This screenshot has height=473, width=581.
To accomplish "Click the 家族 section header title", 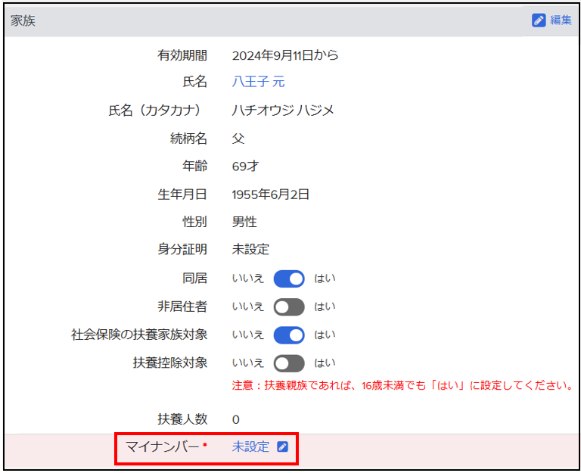I will click(23, 20).
